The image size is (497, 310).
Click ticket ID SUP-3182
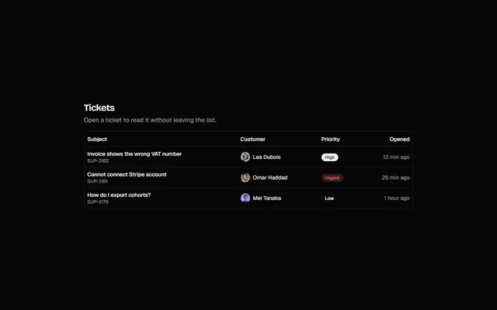click(x=98, y=160)
